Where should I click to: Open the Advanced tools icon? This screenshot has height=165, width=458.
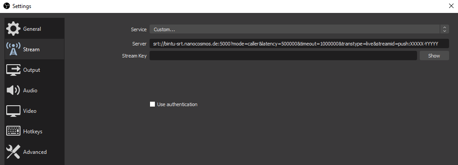point(13,152)
